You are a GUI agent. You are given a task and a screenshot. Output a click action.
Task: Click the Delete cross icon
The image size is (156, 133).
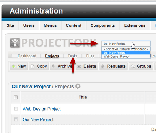[x=79, y=66]
